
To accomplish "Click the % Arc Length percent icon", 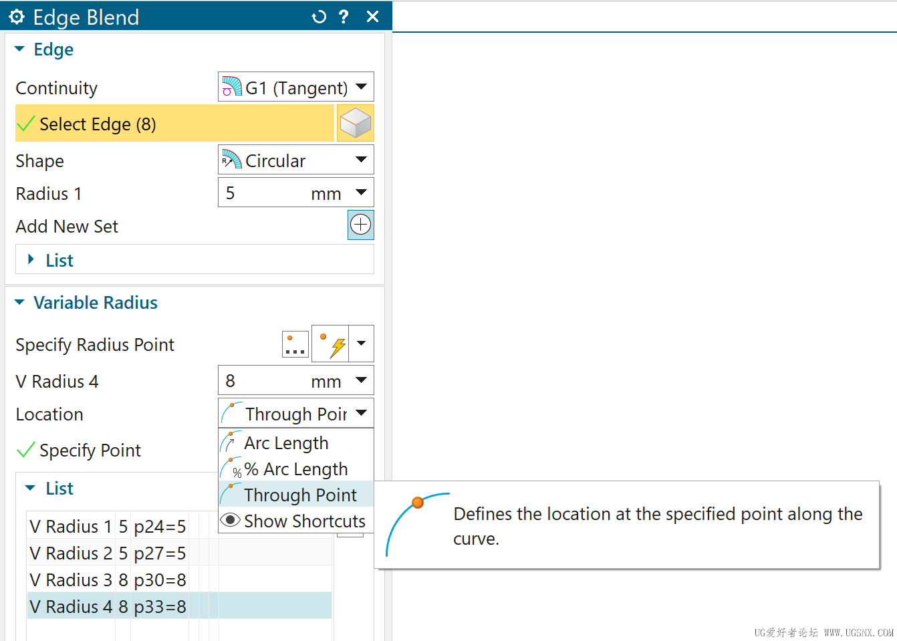I will click(231, 469).
